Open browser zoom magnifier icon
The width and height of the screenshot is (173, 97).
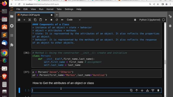coord(150,4)
